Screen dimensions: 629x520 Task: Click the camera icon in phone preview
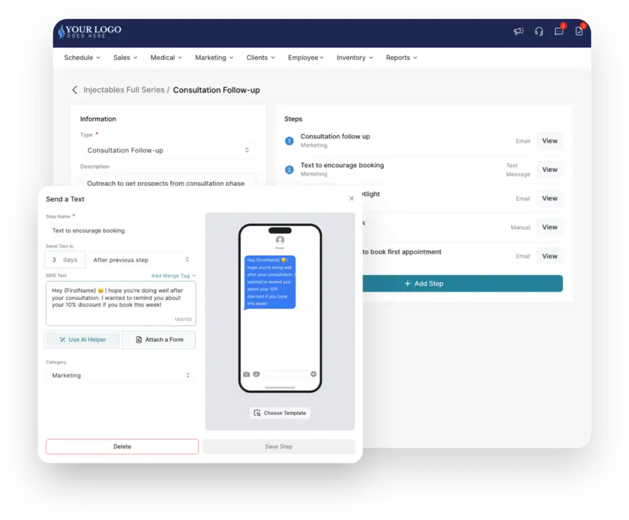coord(246,374)
